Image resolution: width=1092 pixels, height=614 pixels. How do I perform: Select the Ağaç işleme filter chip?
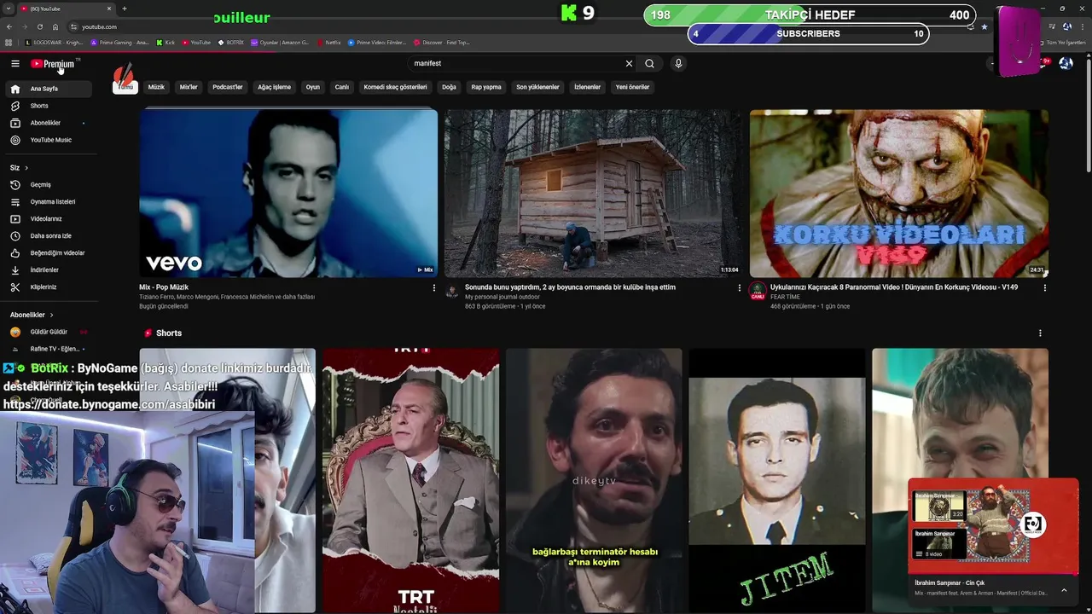pyautogui.click(x=274, y=87)
